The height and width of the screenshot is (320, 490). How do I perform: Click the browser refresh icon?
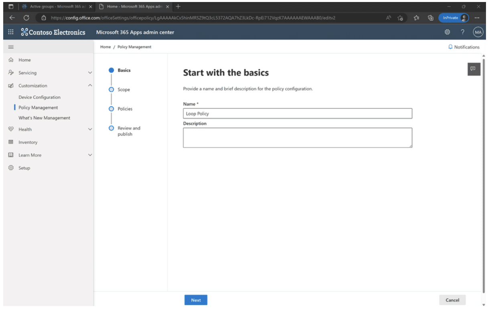(26, 18)
